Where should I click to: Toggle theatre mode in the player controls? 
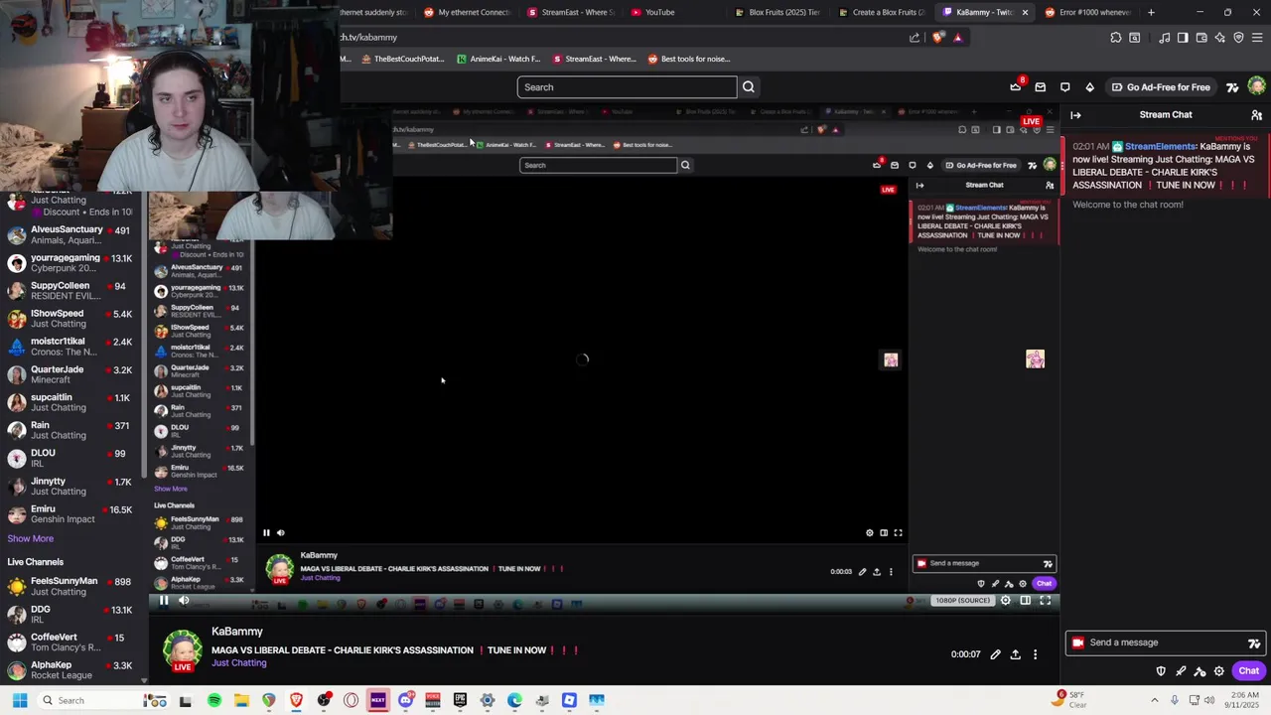pyautogui.click(x=1025, y=600)
